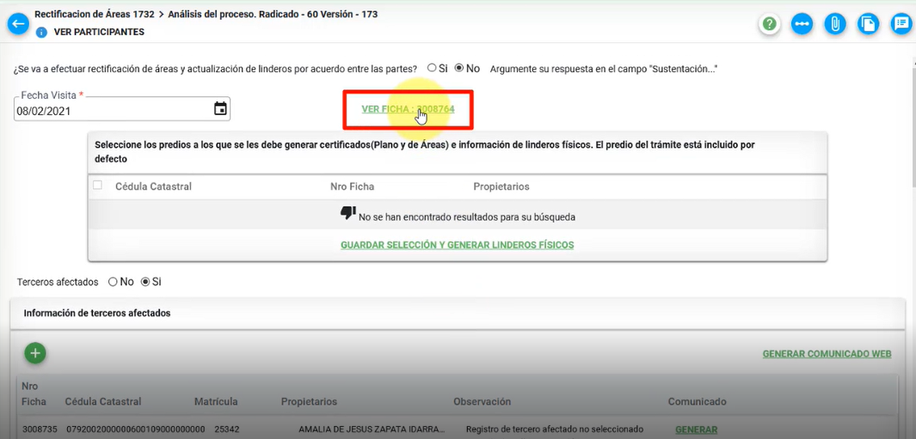Select 'No' for Terceros afectados
This screenshot has height=439, width=916.
[113, 282]
